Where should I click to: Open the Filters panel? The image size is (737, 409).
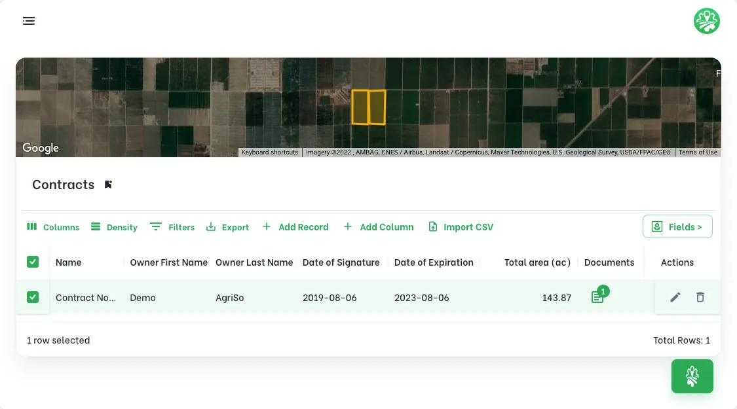tap(172, 227)
